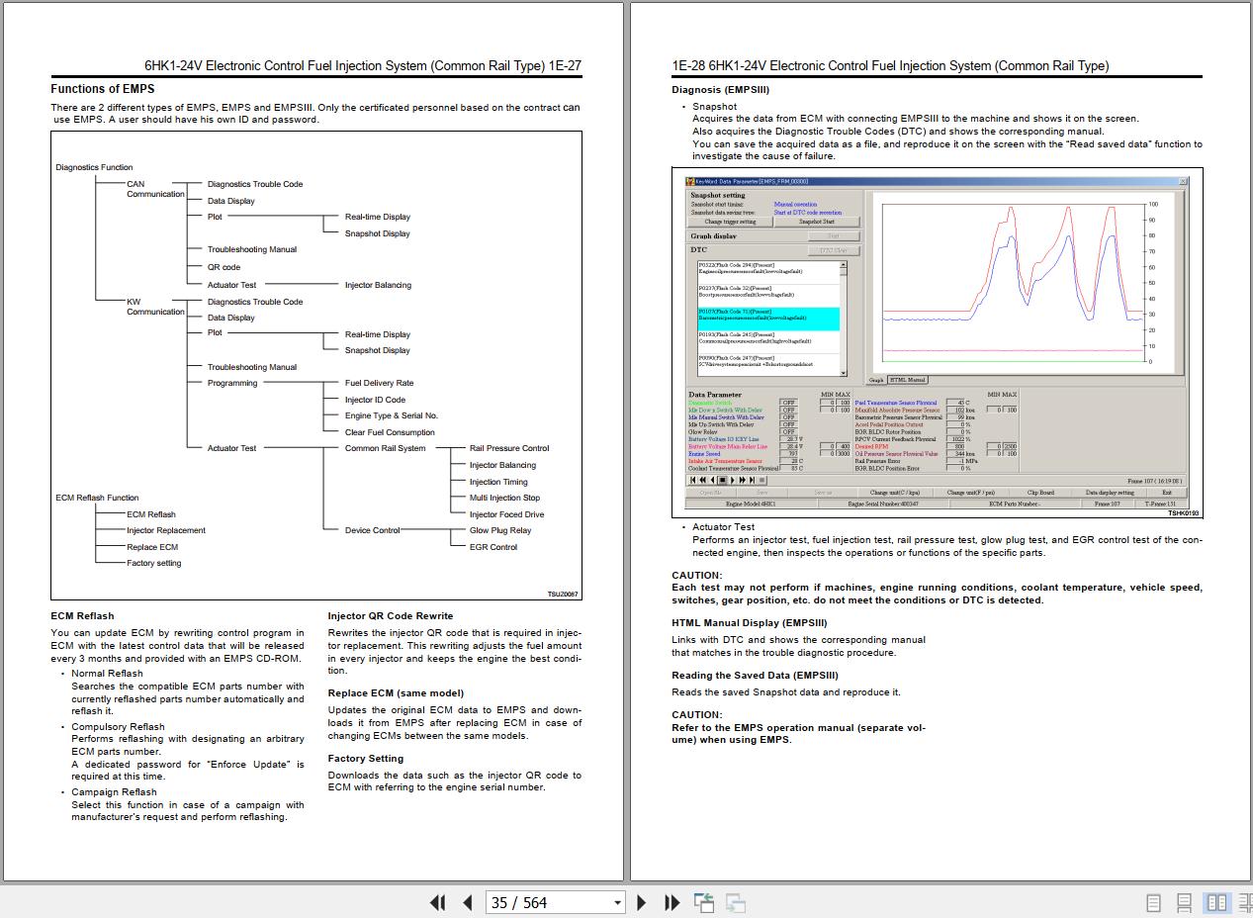Click "Injector ID Code" in the diagram

point(375,400)
